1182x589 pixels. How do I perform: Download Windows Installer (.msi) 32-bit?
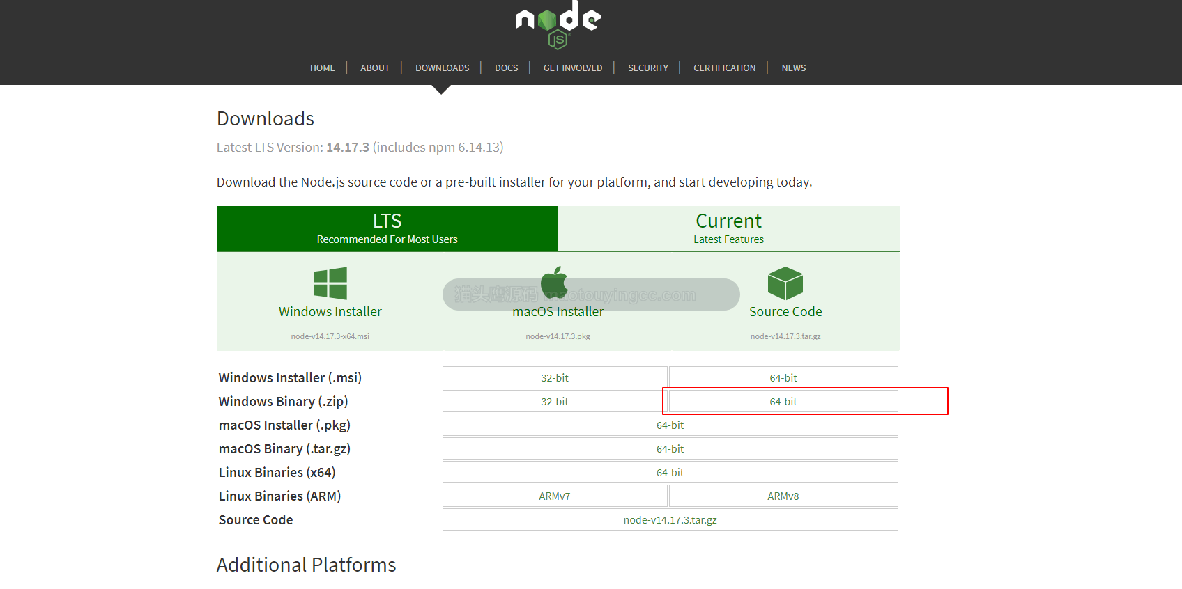(555, 377)
